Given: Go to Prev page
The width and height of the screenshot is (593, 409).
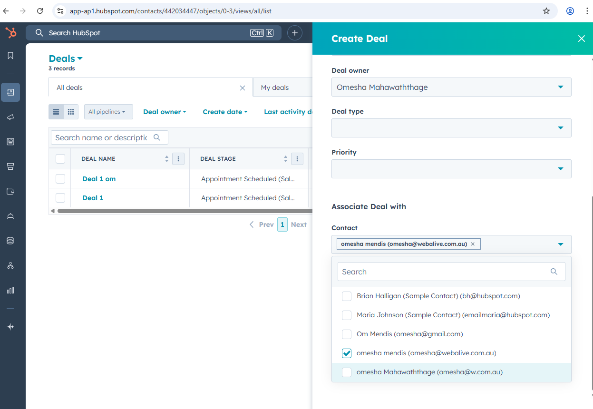Looking at the screenshot, I should click(262, 224).
